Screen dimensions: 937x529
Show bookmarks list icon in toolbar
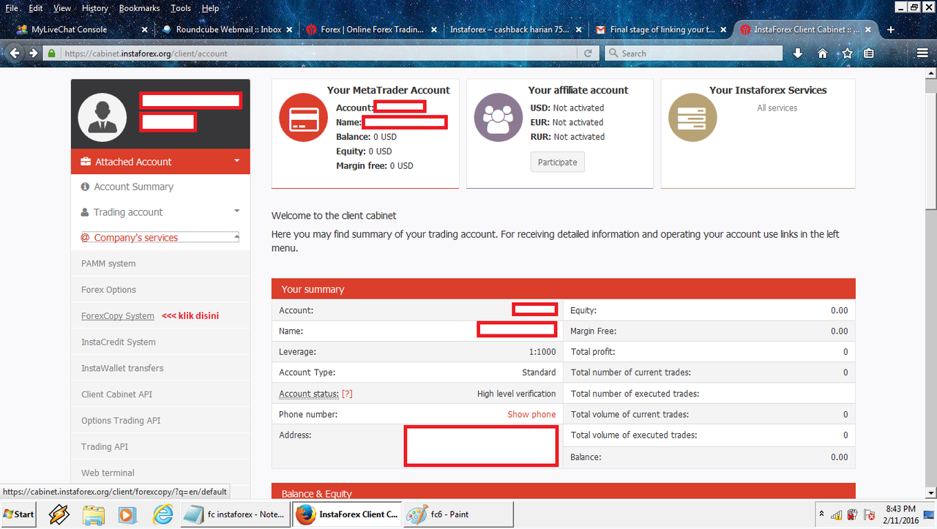(x=869, y=53)
